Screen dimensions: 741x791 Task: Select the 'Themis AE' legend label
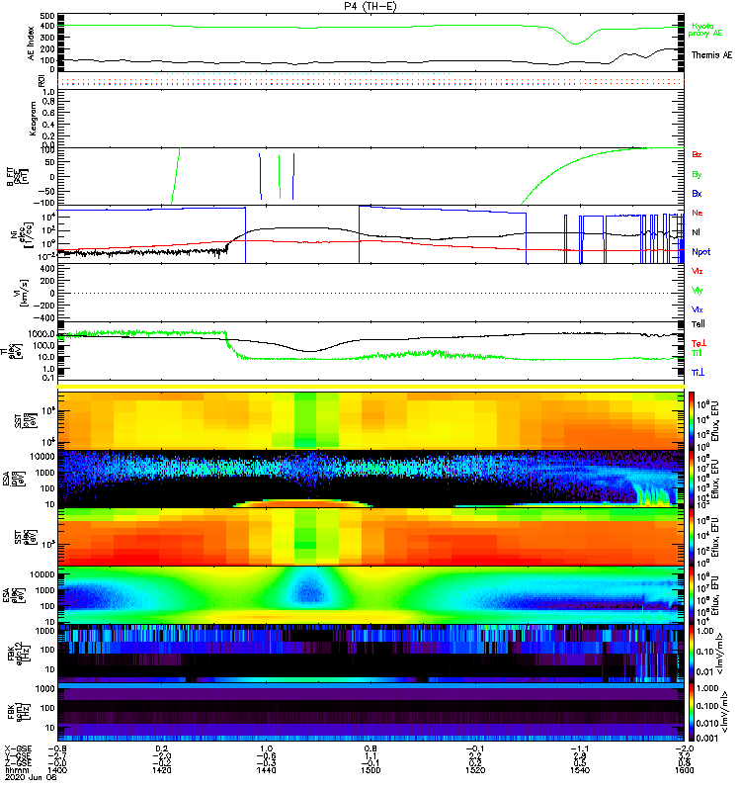(x=711, y=55)
